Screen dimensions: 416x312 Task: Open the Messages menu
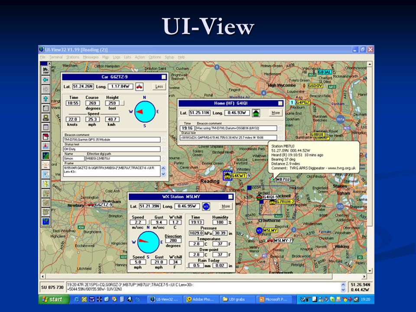[91, 57]
